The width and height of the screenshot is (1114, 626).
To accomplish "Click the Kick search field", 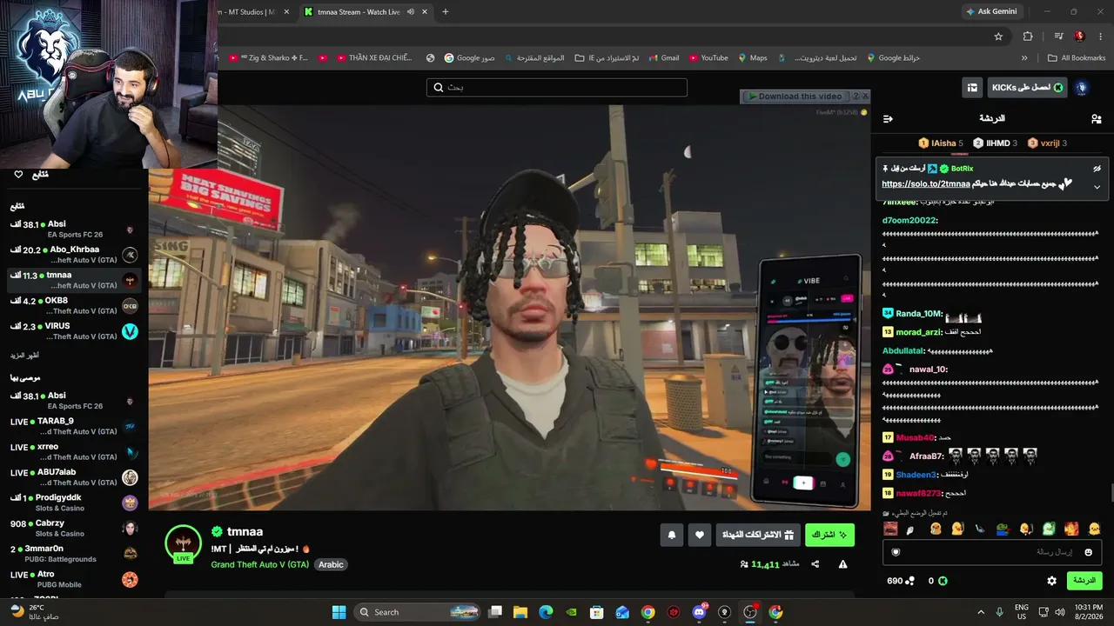I will tap(557, 88).
